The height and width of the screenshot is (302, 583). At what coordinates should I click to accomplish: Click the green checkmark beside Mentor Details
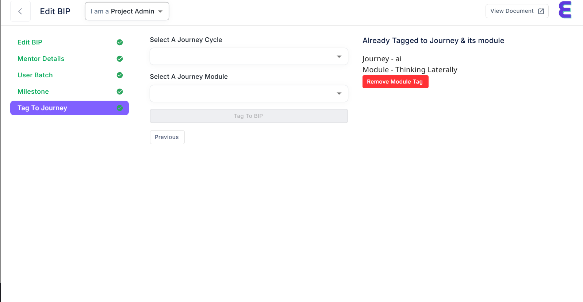[x=120, y=59]
